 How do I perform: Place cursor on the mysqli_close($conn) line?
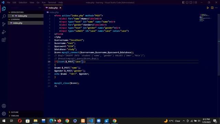click(x=67, y=83)
